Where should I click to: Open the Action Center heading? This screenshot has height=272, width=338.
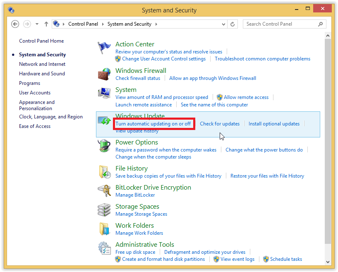pyautogui.click(x=135, y=44)
